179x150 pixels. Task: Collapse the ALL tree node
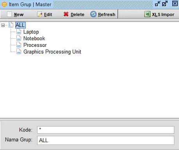pyautogui.click(x=3, y=25)
